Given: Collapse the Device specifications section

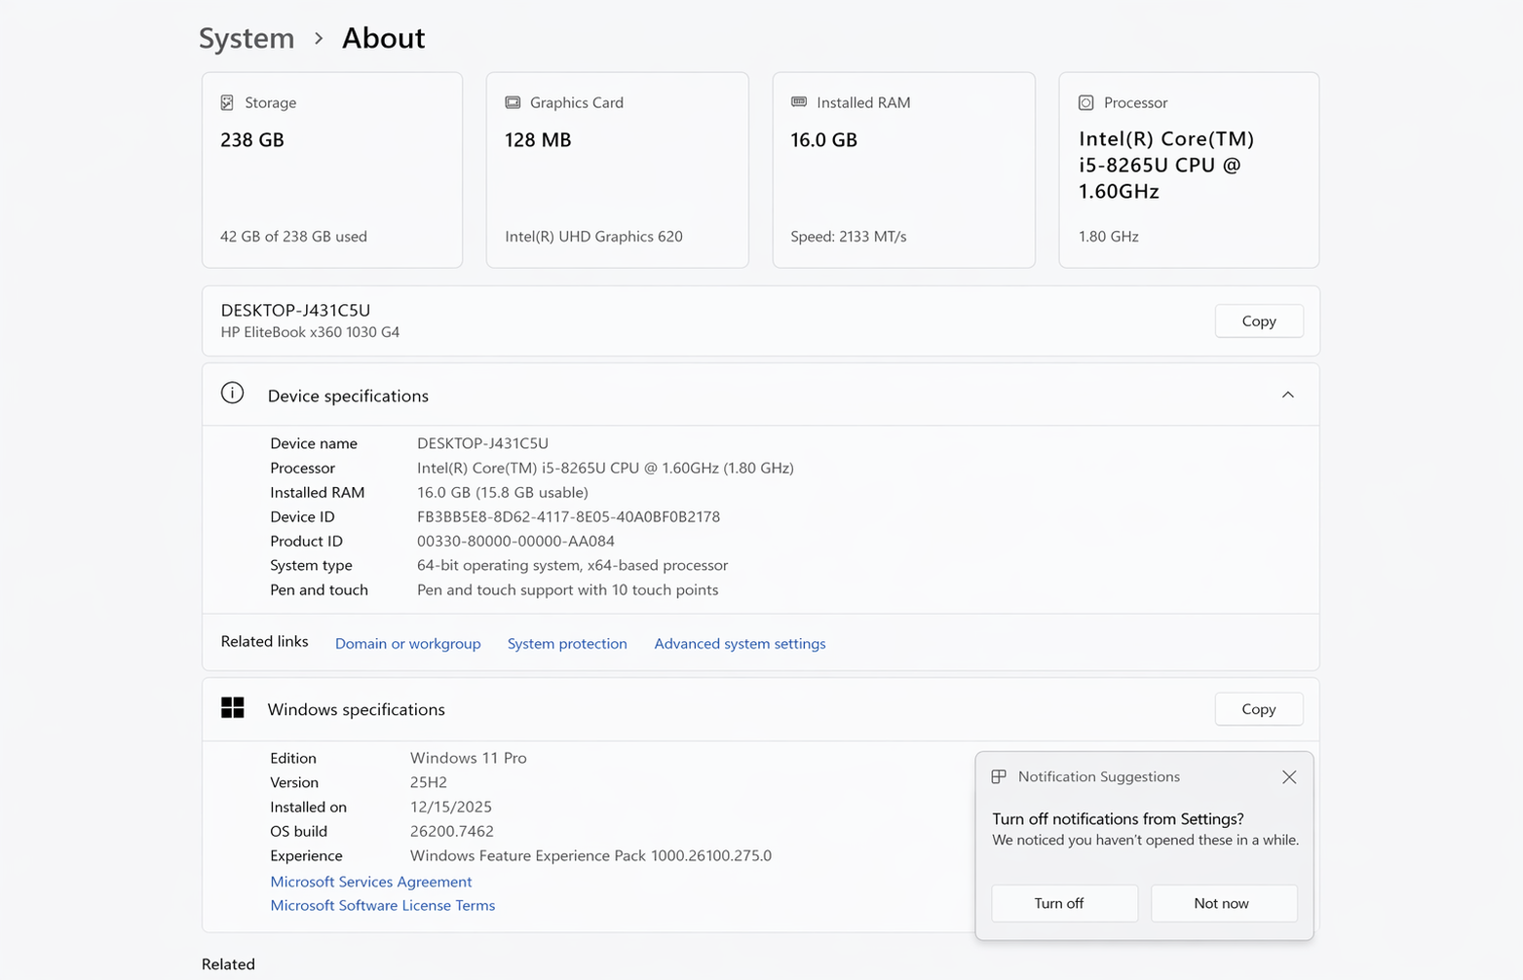Looking at the screenshot, I should pos(1287,395).
